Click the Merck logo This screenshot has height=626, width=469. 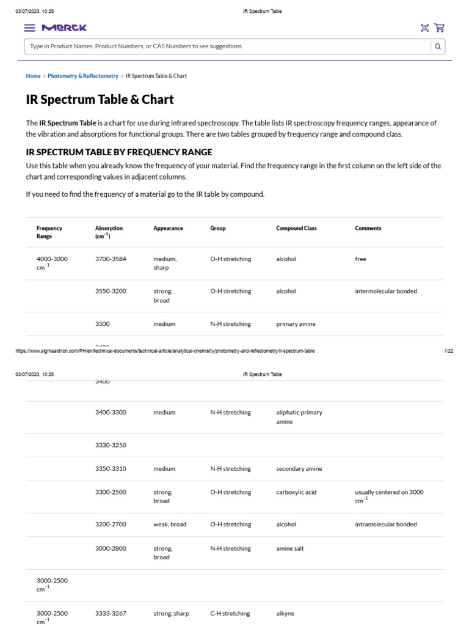pos(64,28)
